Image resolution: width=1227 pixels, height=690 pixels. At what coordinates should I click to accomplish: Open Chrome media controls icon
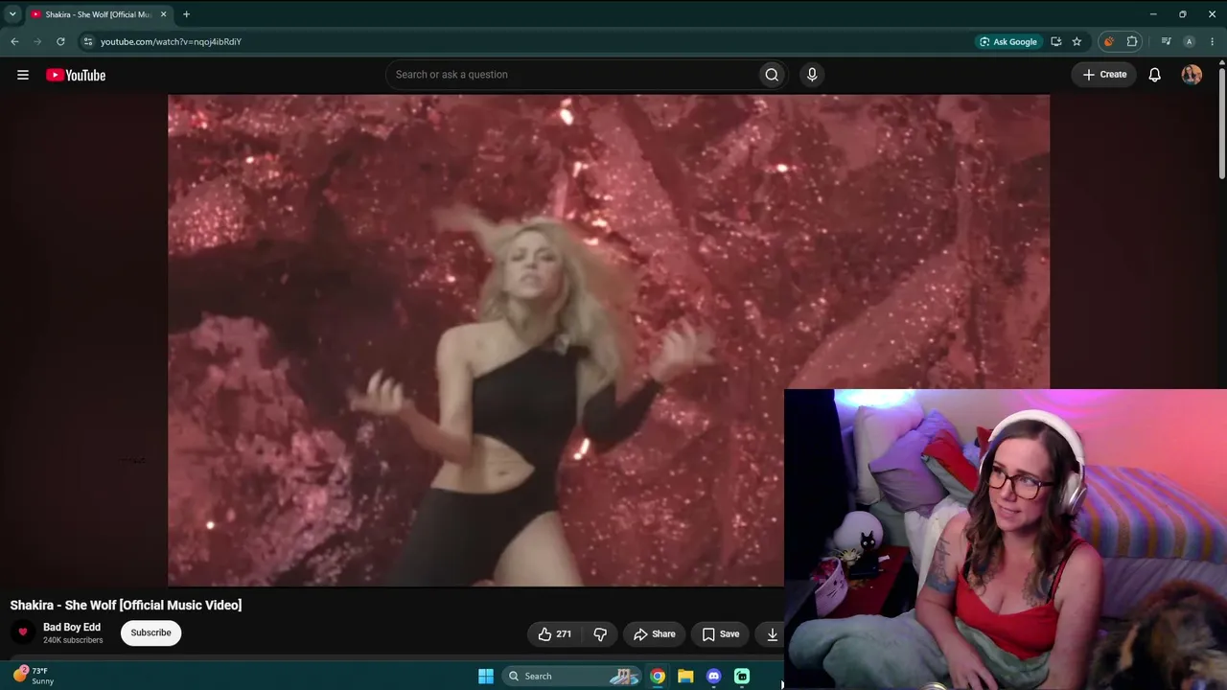coord(1166,41)
